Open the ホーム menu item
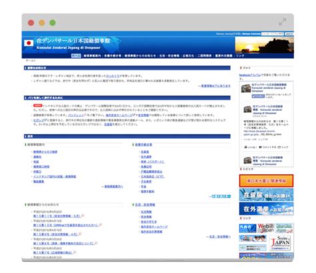Screen dimensions: 316x273 pyautogui.click(x=76, y=55)
